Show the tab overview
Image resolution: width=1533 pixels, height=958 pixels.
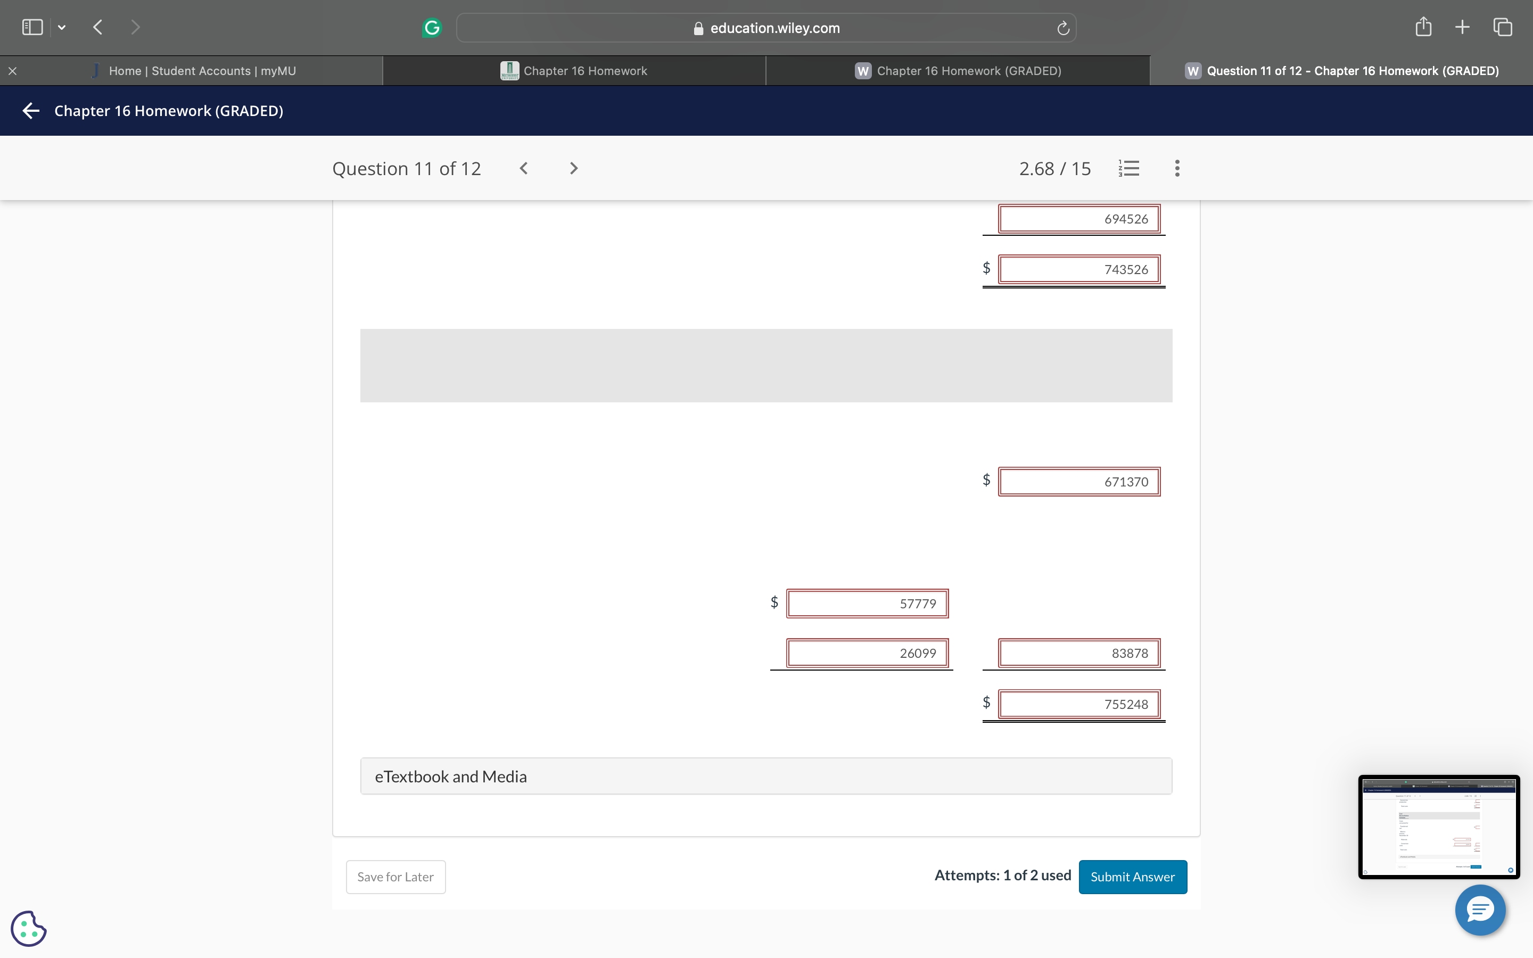click(x=1503, y=27)
